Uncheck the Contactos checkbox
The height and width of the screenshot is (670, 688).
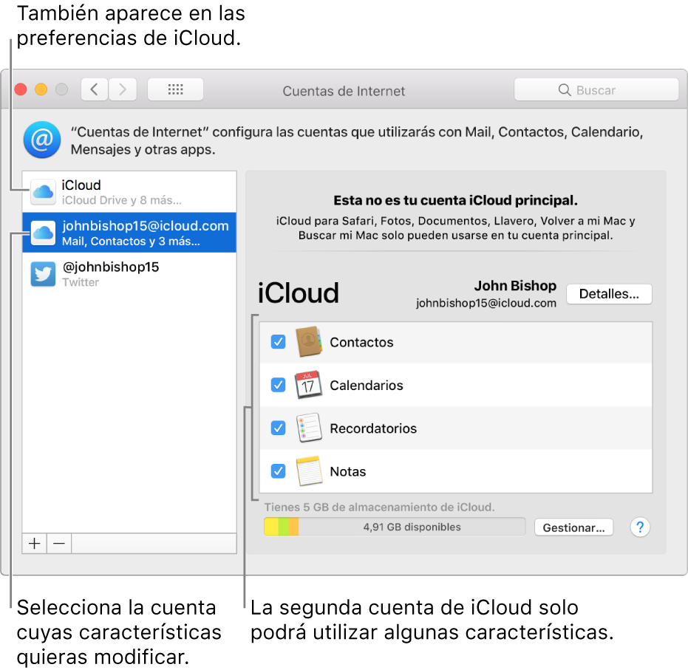coord(278,341)
